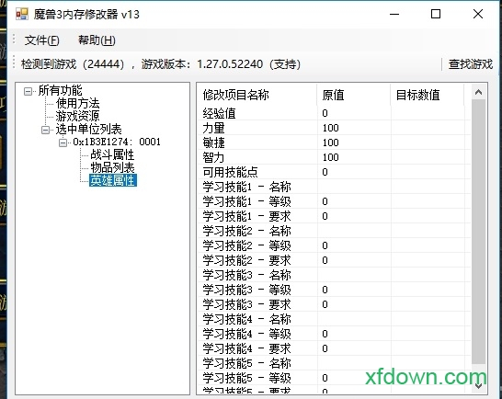Click the status toolbar drag grip
The image size is (502, 399).
(14, 63)
